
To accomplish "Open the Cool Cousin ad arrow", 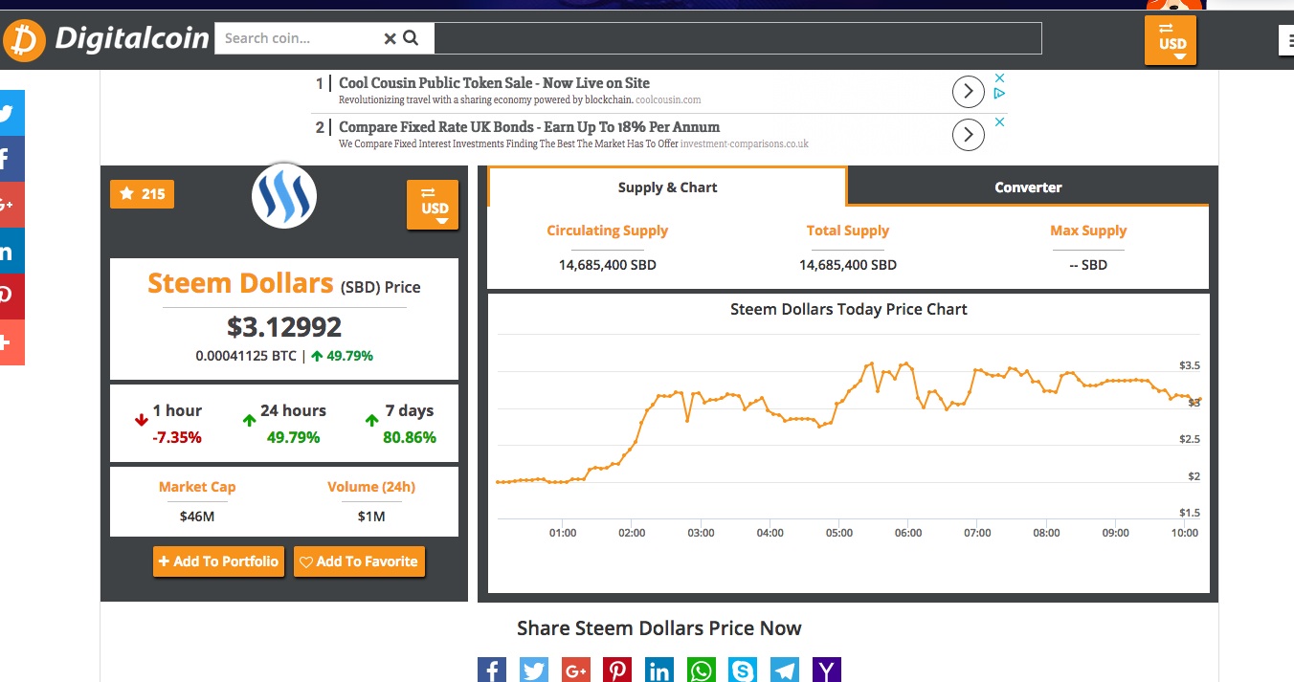I will (969, 92).
